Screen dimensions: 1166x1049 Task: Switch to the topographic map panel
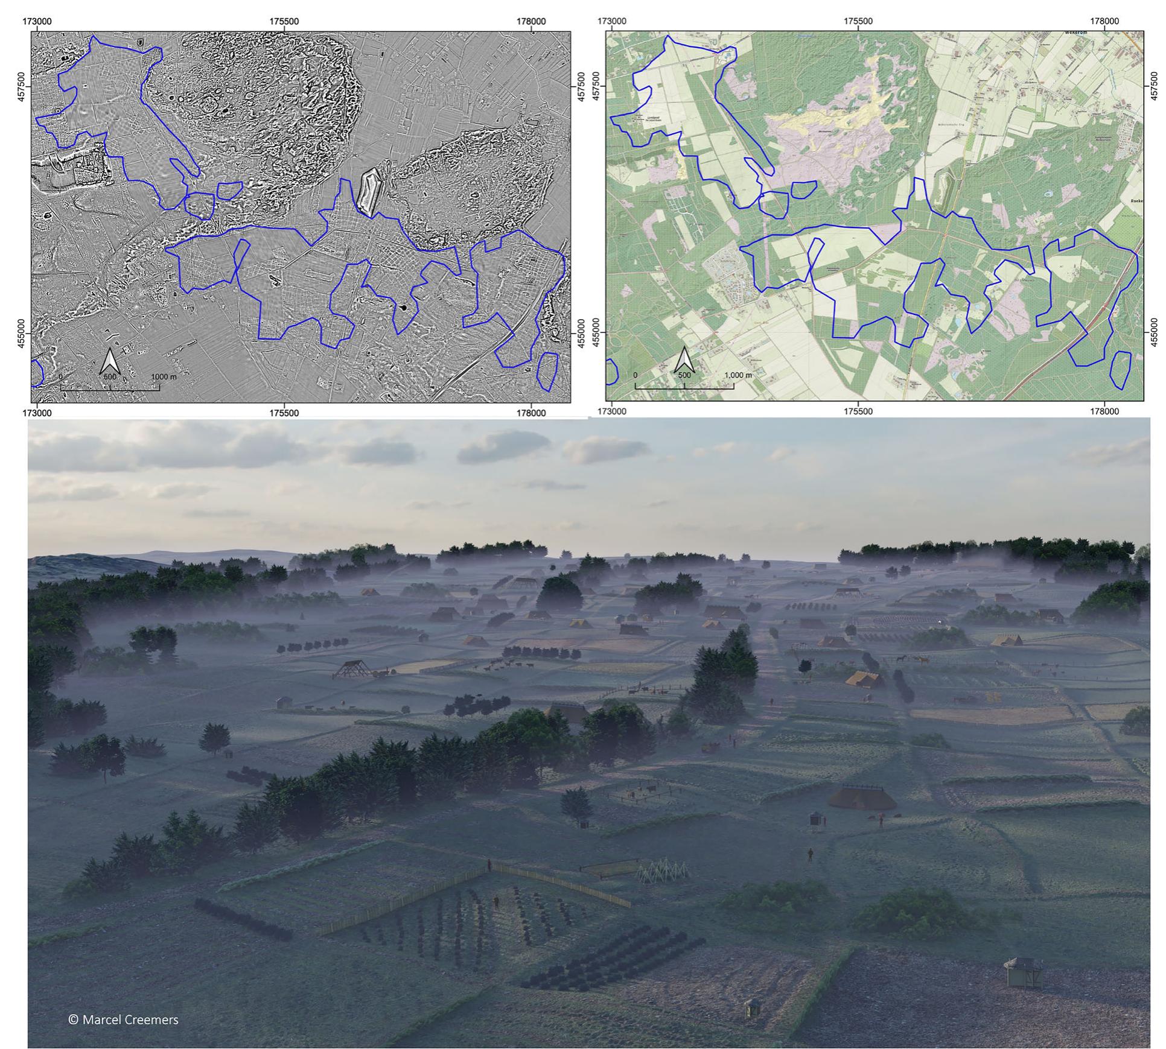[875, 211]
